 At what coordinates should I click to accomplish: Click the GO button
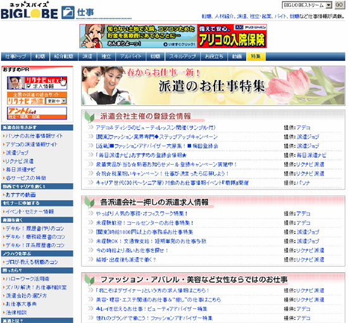[x=339, y=5]
